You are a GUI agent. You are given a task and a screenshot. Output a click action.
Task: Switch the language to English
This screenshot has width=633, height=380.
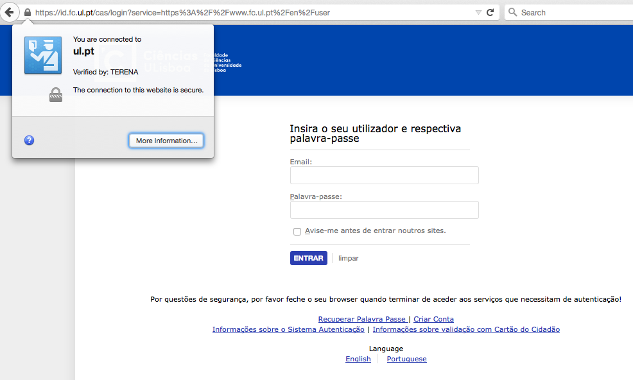coord(358,359)
